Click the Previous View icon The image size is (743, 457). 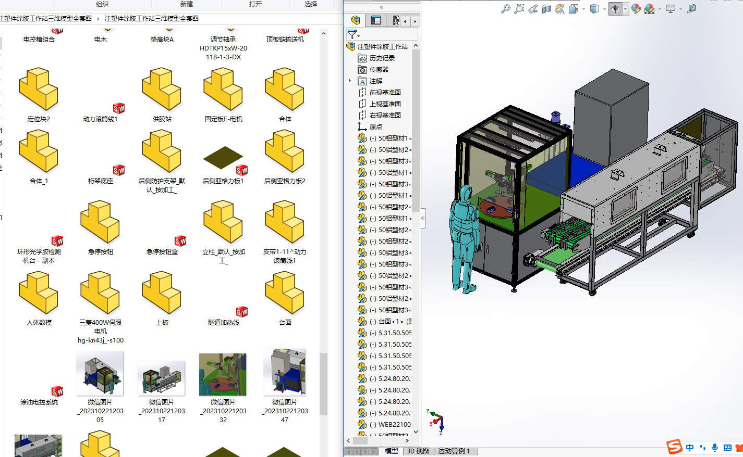[532, 9]
